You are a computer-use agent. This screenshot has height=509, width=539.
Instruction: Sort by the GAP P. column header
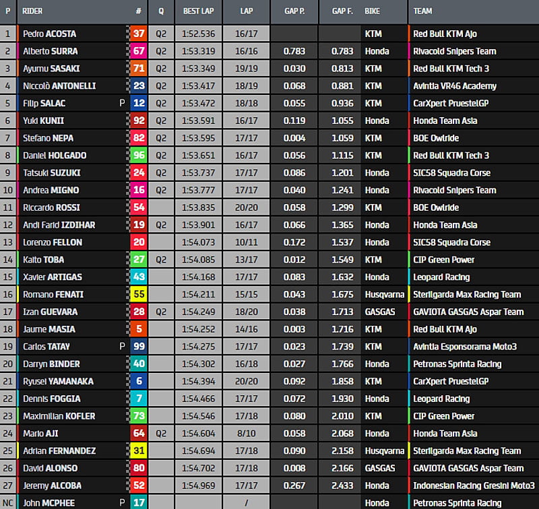click(294, 11)
